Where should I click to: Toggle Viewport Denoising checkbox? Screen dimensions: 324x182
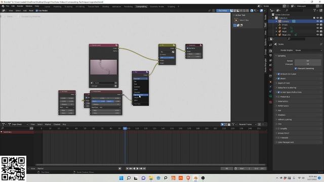click(x=296, y=69)
